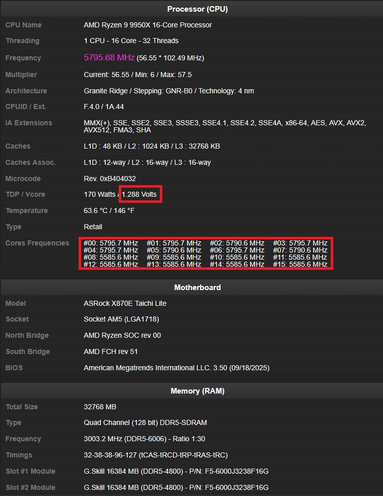This screenshot has height=496, width=383.
Task: Click the 170 Watts TDP value
Action: tap(99, 195)
